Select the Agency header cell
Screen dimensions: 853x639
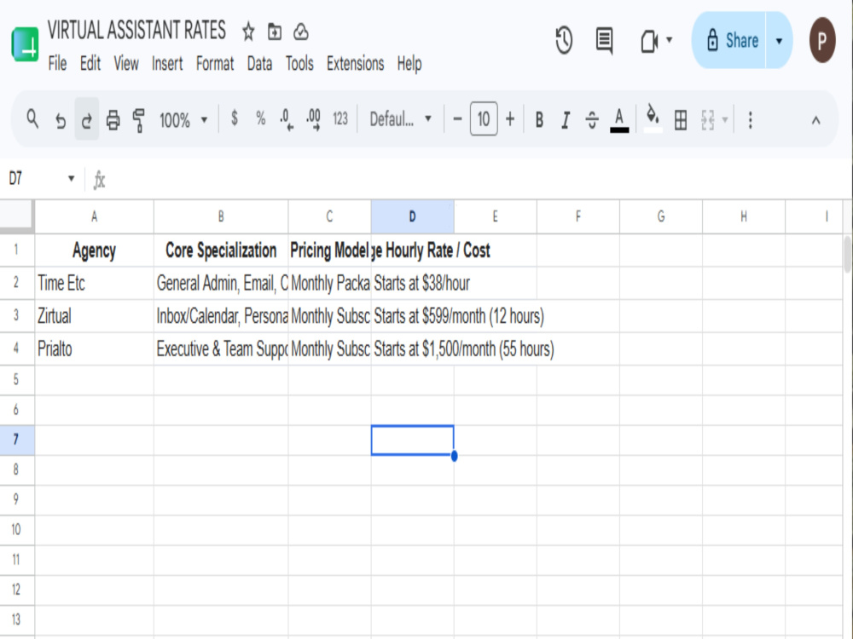pyautogui.click(x=94, y=250)
